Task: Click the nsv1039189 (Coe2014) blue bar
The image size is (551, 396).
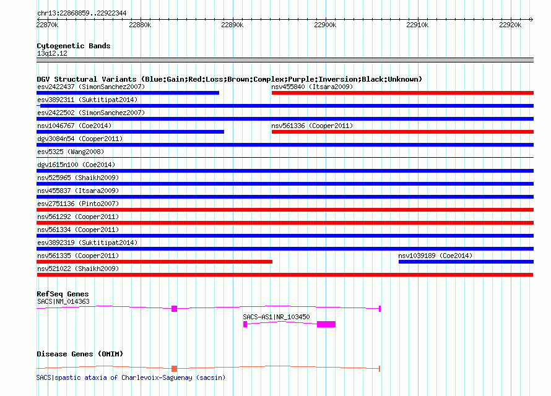Action: (466, 262)
